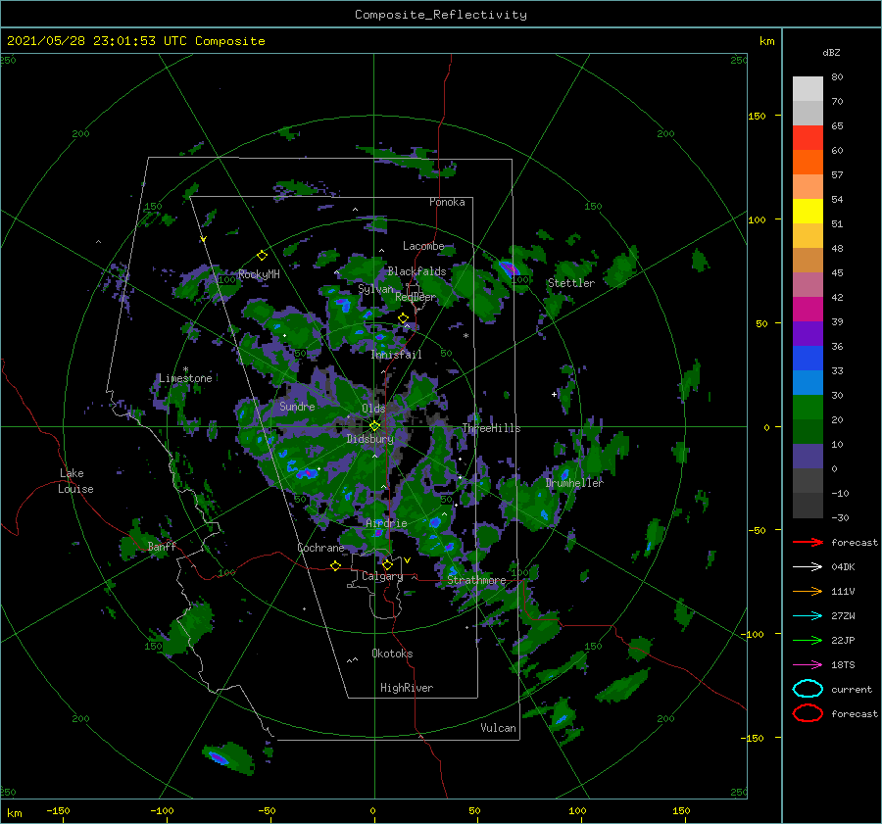Screen dimensions: 882x824
Task: Select the red forecast arrow legend icon
Action: click(x=808, y=542)
